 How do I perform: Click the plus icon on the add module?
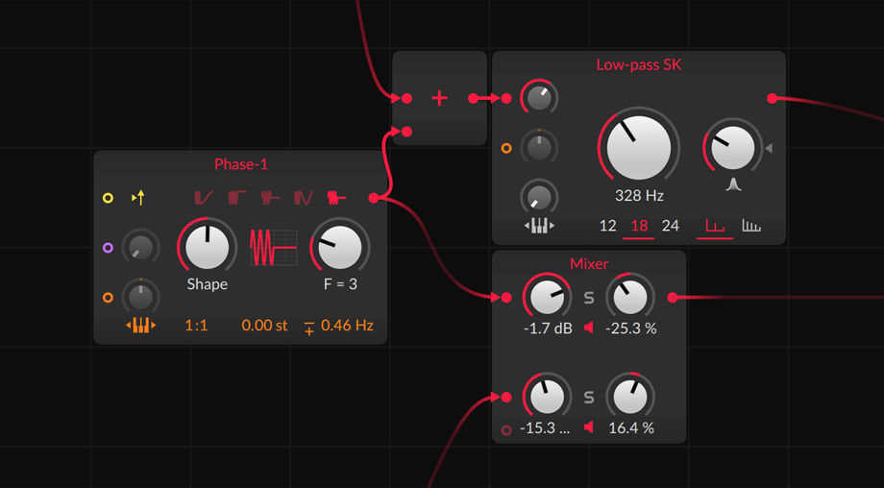pos(440,98)
